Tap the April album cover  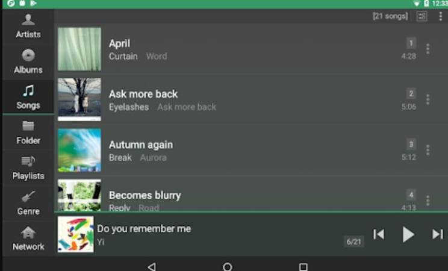click(79, 49)
